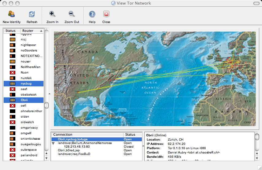Click the offline icon beside outerspace
The height and width of the screenshot is (170, 262).
(x=13, y=149)
